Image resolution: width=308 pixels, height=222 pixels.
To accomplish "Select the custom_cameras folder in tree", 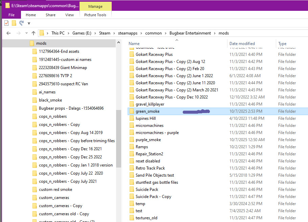I will [x=54, y=198].
